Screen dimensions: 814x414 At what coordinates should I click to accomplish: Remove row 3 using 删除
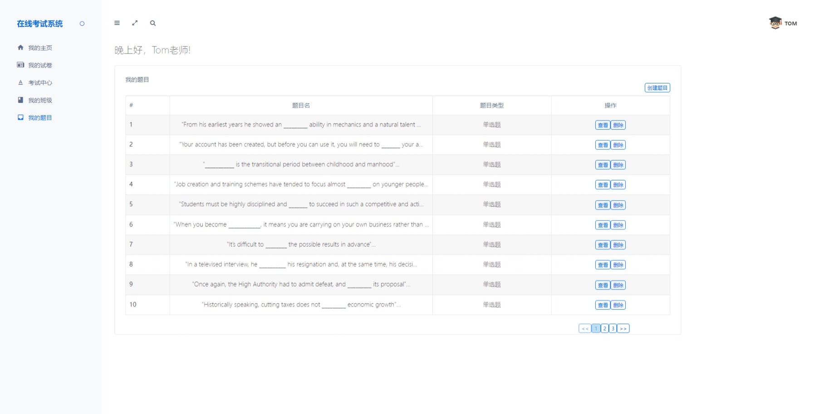tap(618, 165)
